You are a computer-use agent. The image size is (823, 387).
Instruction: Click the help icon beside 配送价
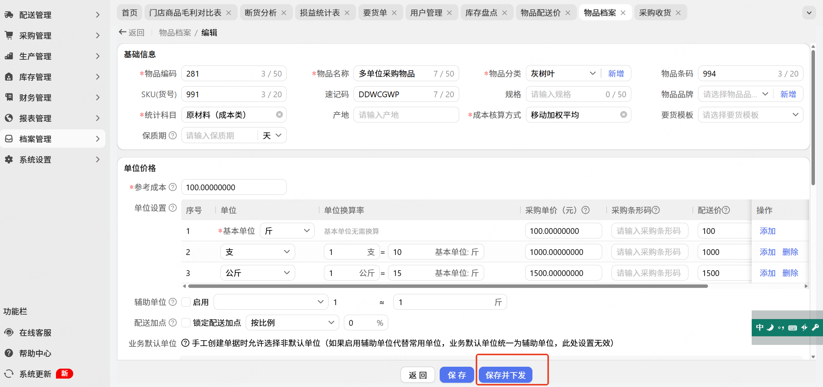click(x=726, y=210)
